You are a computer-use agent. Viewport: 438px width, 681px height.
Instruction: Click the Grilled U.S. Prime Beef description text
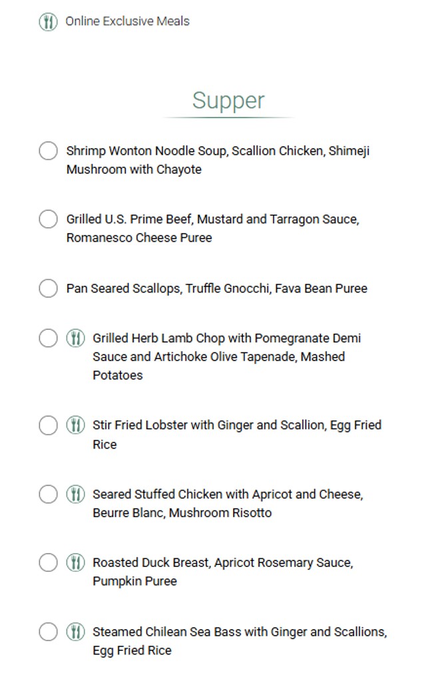(212, 229)
